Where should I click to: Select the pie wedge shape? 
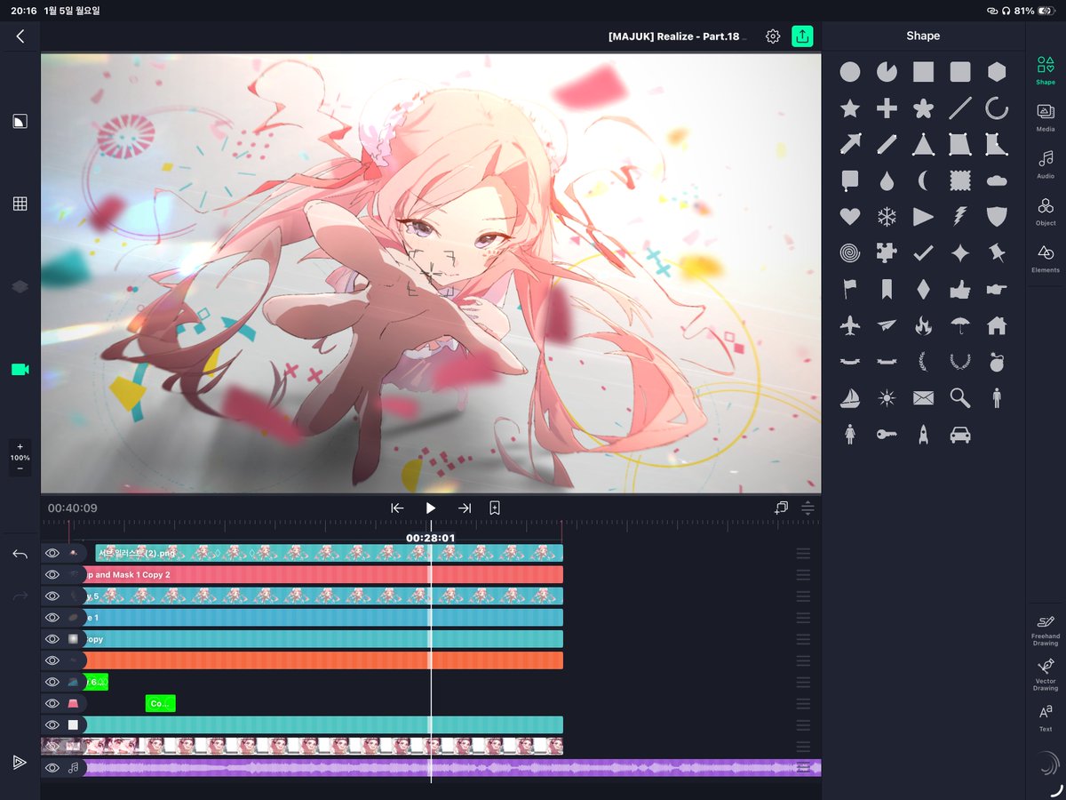point(887,72)
